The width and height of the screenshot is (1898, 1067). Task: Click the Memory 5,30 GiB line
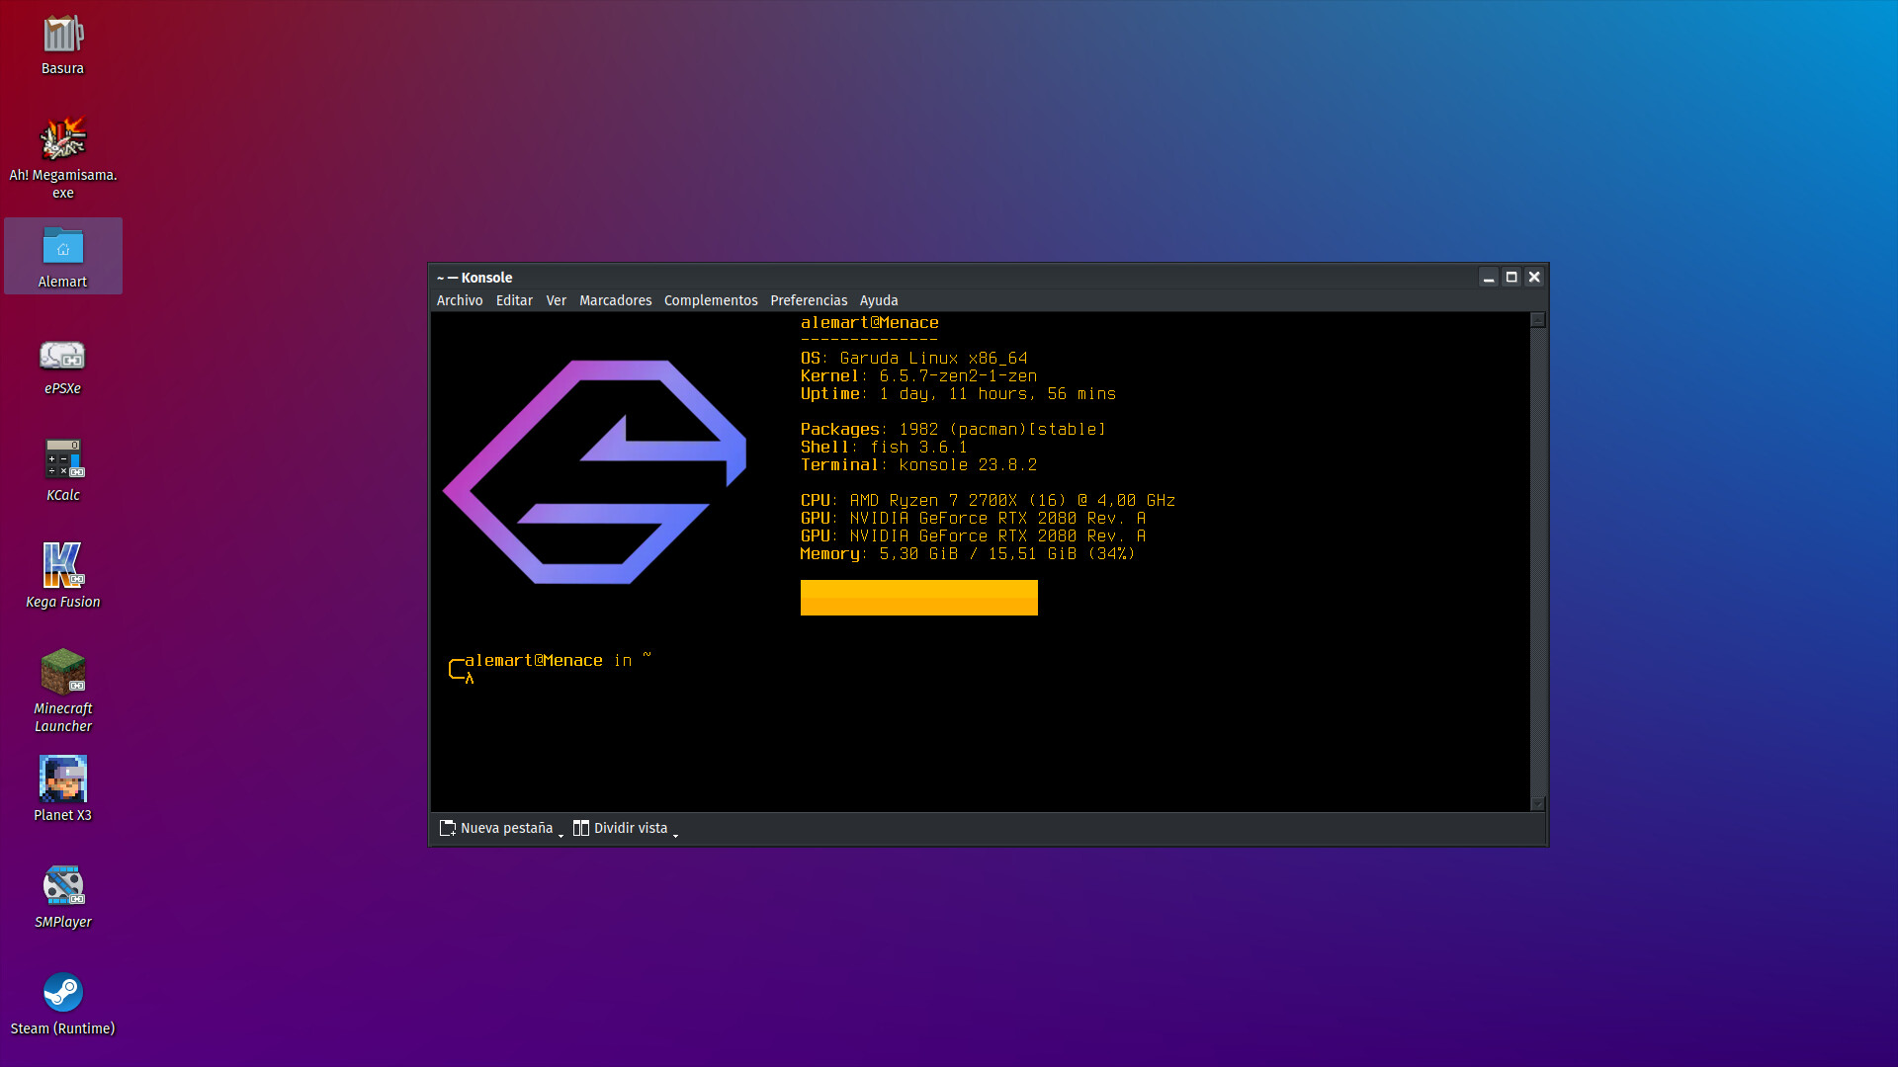point(968,554)
